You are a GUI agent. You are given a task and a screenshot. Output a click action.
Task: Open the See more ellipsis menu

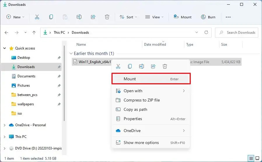coord(228,17)
